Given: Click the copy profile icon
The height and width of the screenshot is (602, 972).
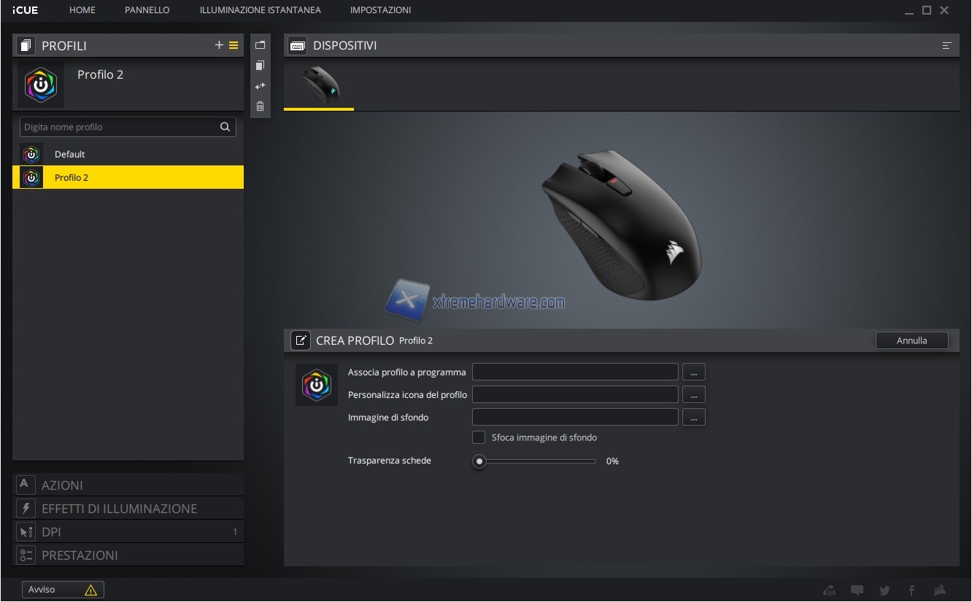Looking at the screenshot, I should [x=261, y=66].
